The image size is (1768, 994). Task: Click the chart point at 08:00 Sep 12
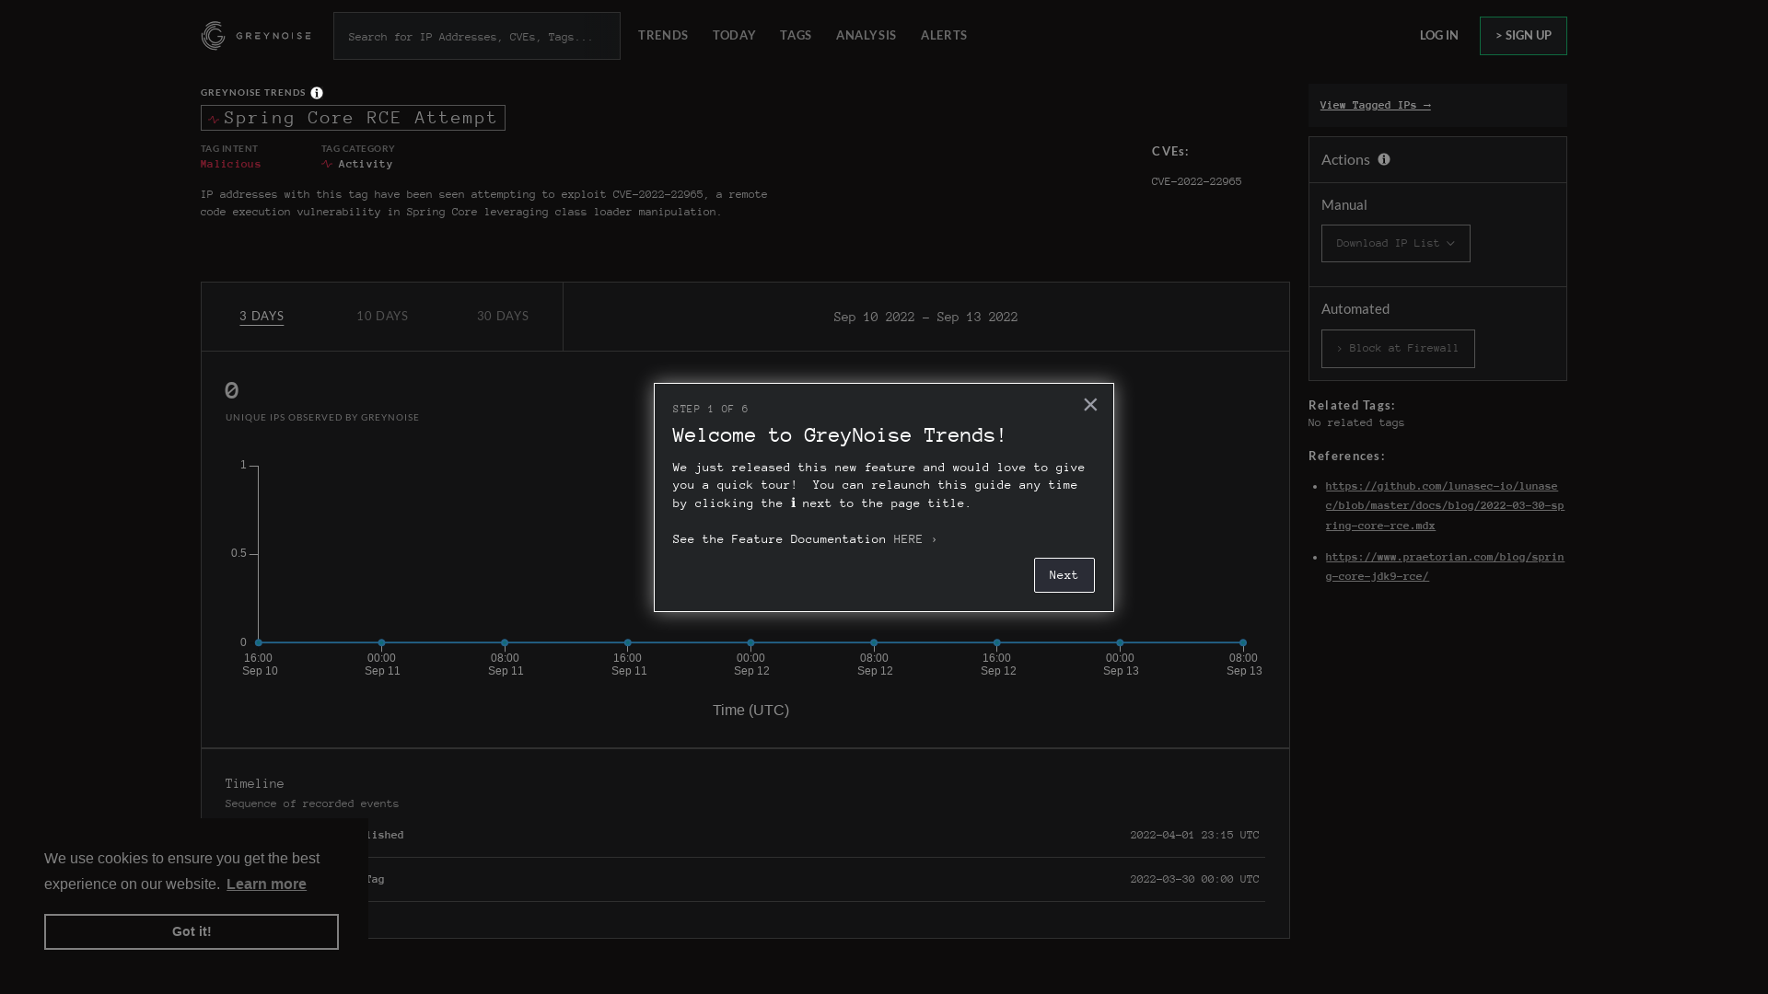pos(874,642)
